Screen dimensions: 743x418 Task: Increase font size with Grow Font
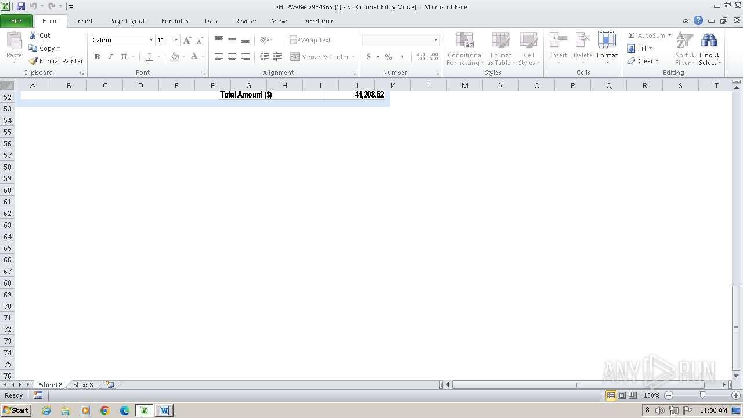pyautogui.click(x=187, y=40)
